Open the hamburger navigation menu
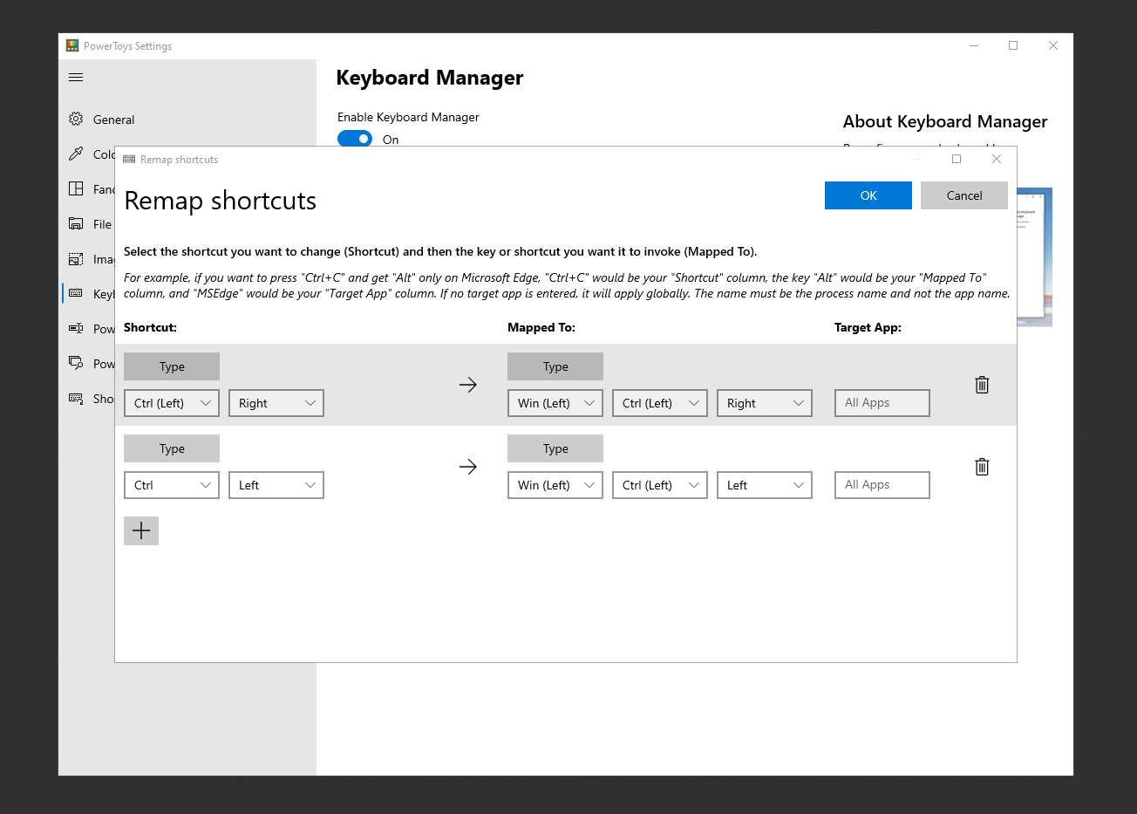The height and width of the screenshot is (814, 1137). 76,78
